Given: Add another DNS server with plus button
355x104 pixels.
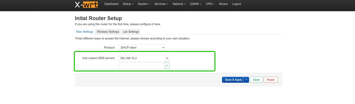Looking at the screenshot, I should tap(167, 66).
